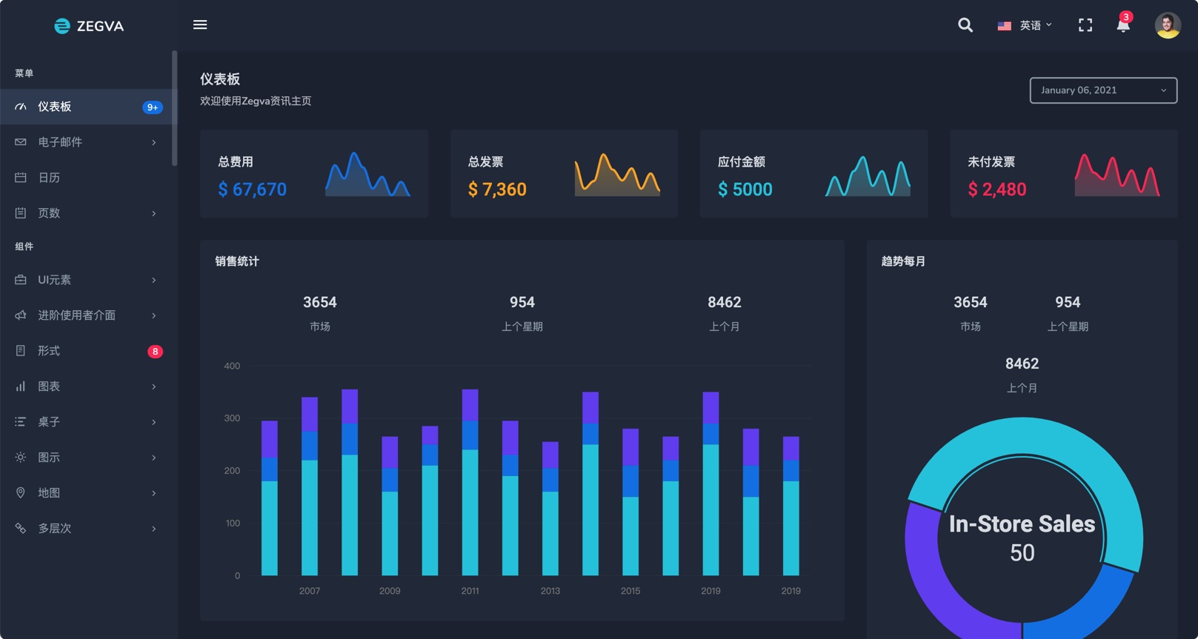
Task: Click the dashboard gauge icon
Action: pos(21,107)
